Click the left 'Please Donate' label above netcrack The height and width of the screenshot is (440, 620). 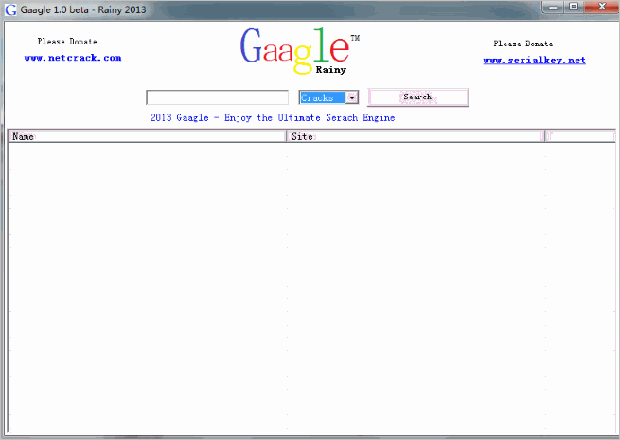tap(67, 42)
